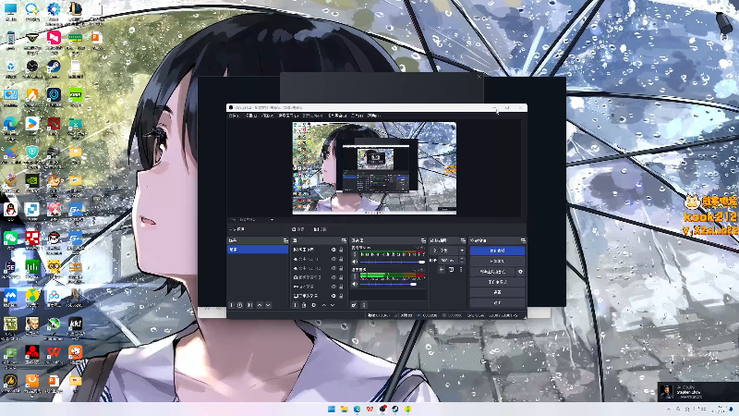Click the Start Recording button in Controls
The width and height of the screenshot is (739, 416).
pyautogui.click(x=498, y=262)
